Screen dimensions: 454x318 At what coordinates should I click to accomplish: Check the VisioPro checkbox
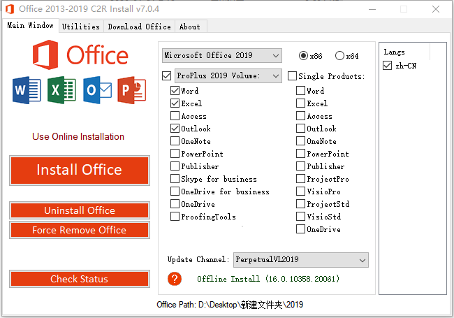pyautogui.click(x=300, y=191)
